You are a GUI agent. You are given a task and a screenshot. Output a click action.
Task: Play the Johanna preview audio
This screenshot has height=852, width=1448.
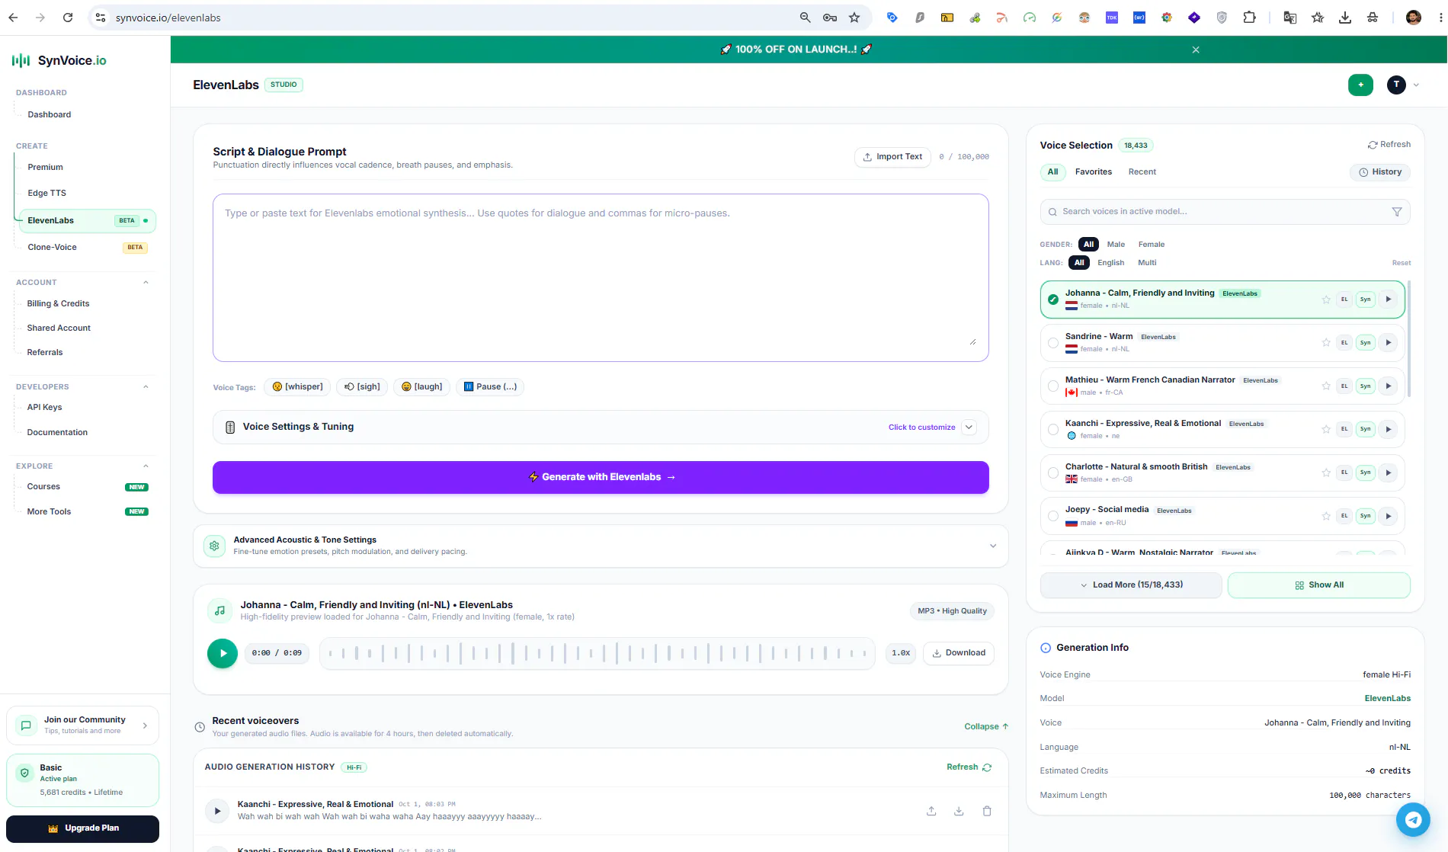pos(223,653)
